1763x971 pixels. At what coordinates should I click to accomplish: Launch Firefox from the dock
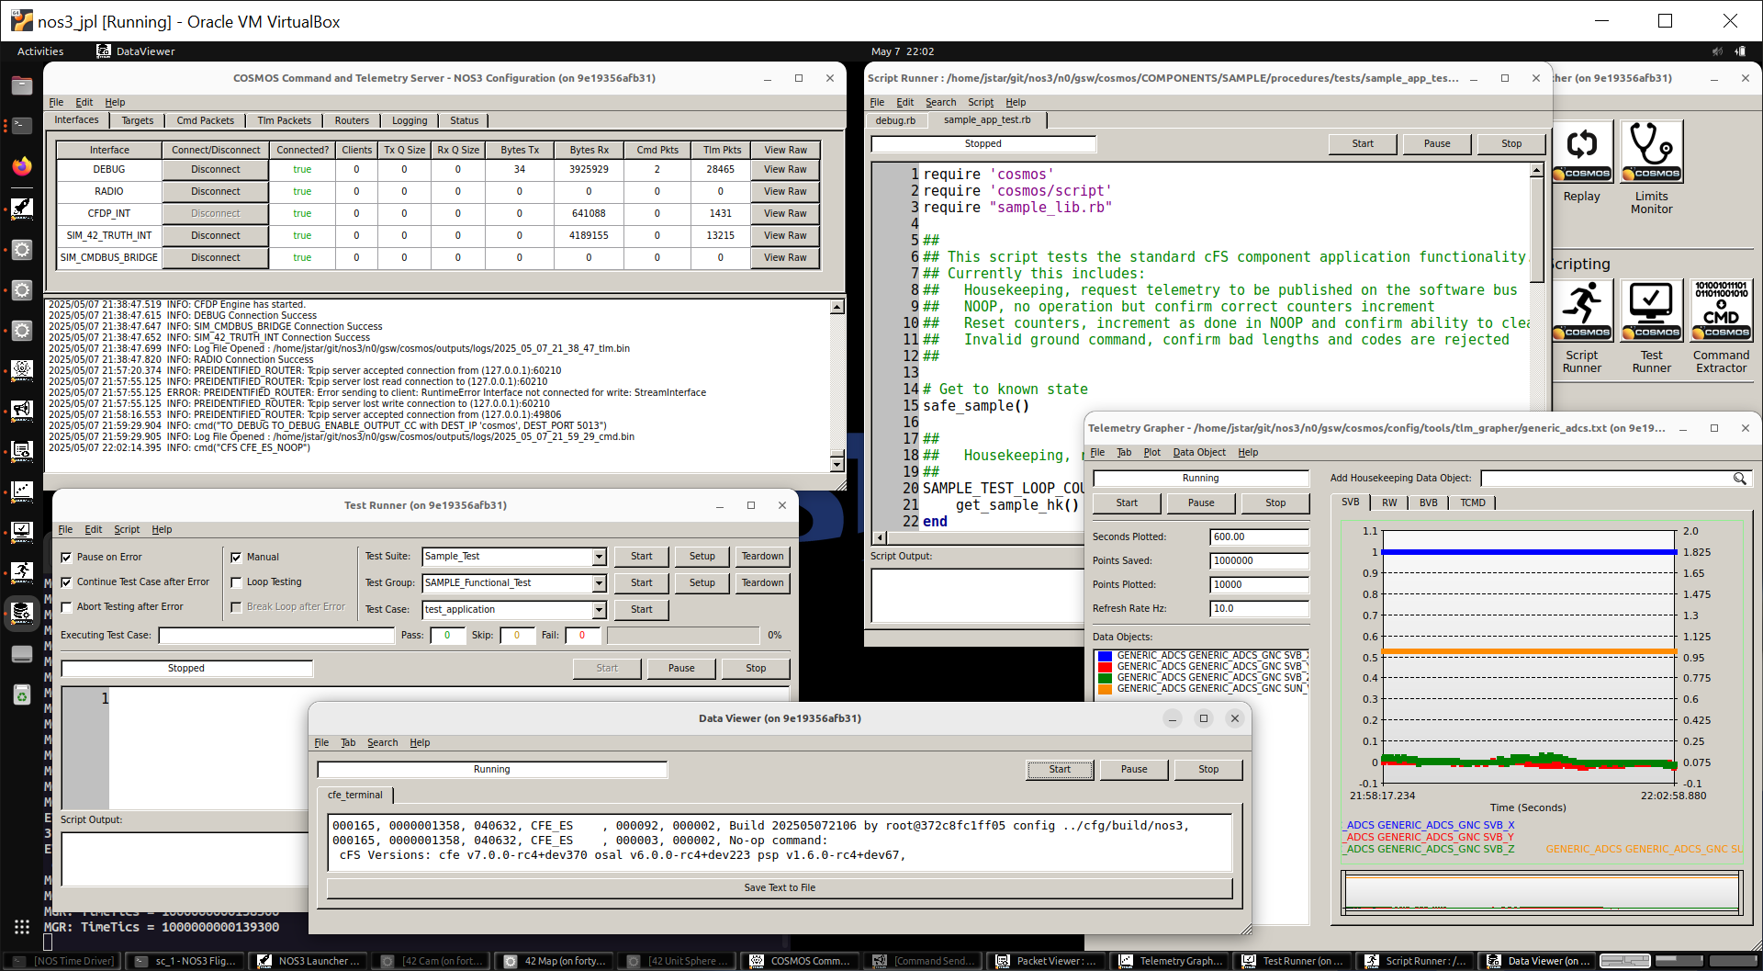(22, 166)
